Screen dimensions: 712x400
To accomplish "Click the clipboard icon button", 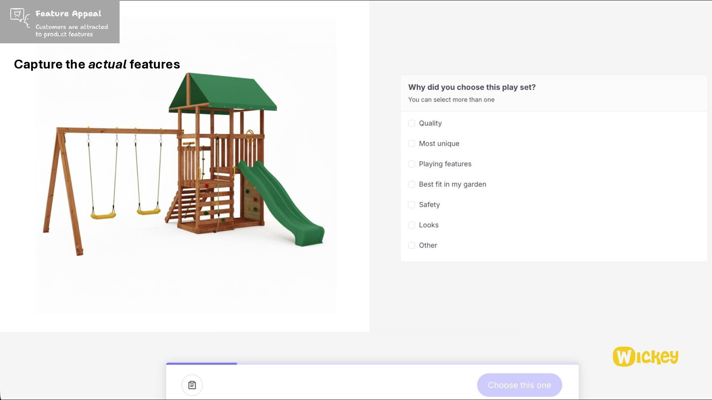I will tap(192, 385).
